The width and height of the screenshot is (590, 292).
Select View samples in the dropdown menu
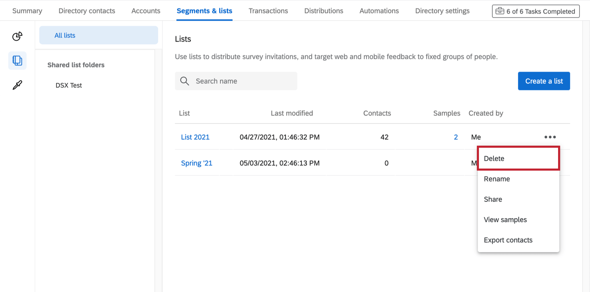(x=505, y=220)
